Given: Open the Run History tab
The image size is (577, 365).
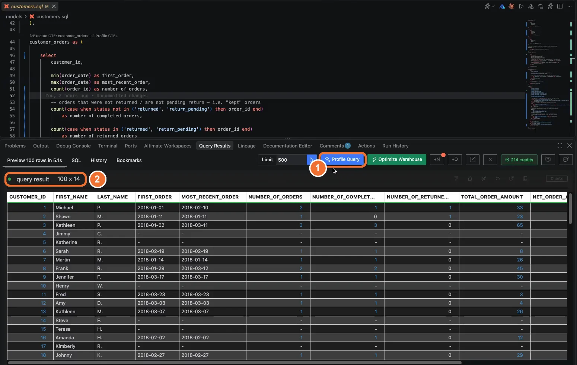Looking at the screenshot, I should 395,146.
